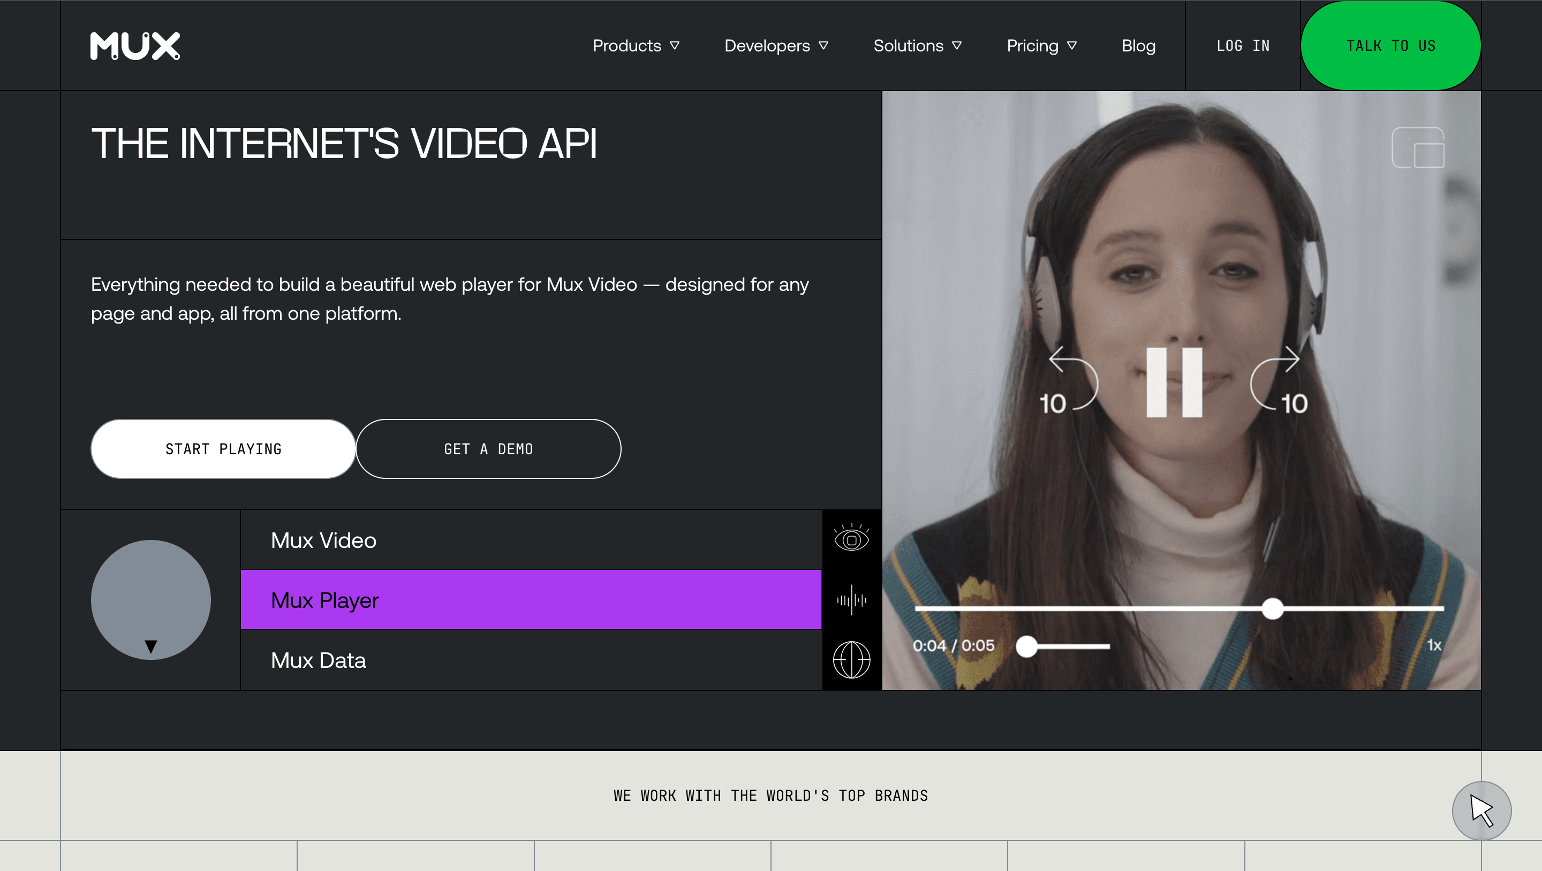The width and height of the screenshot is (1542, 871).
Task: Rewind the video 10 seconds
Action: [x=1070, y=381]
